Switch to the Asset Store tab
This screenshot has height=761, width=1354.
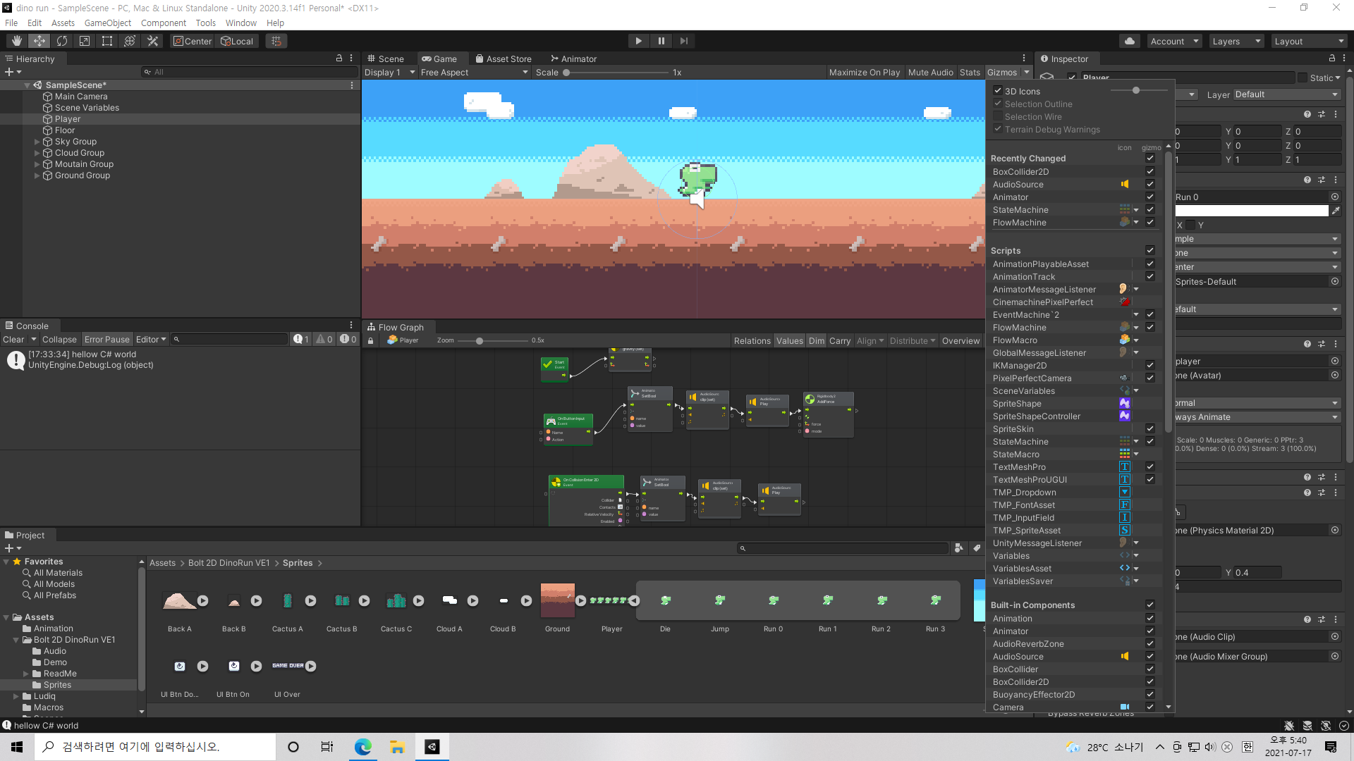coord(504,59)
